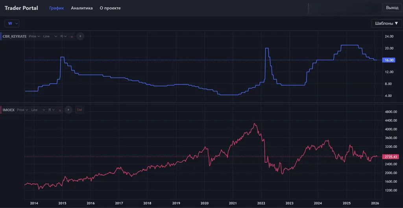Open Price dropdown for CBR_KEYRATE
This screenshot has width=403, height=208.
coord(35,36)
